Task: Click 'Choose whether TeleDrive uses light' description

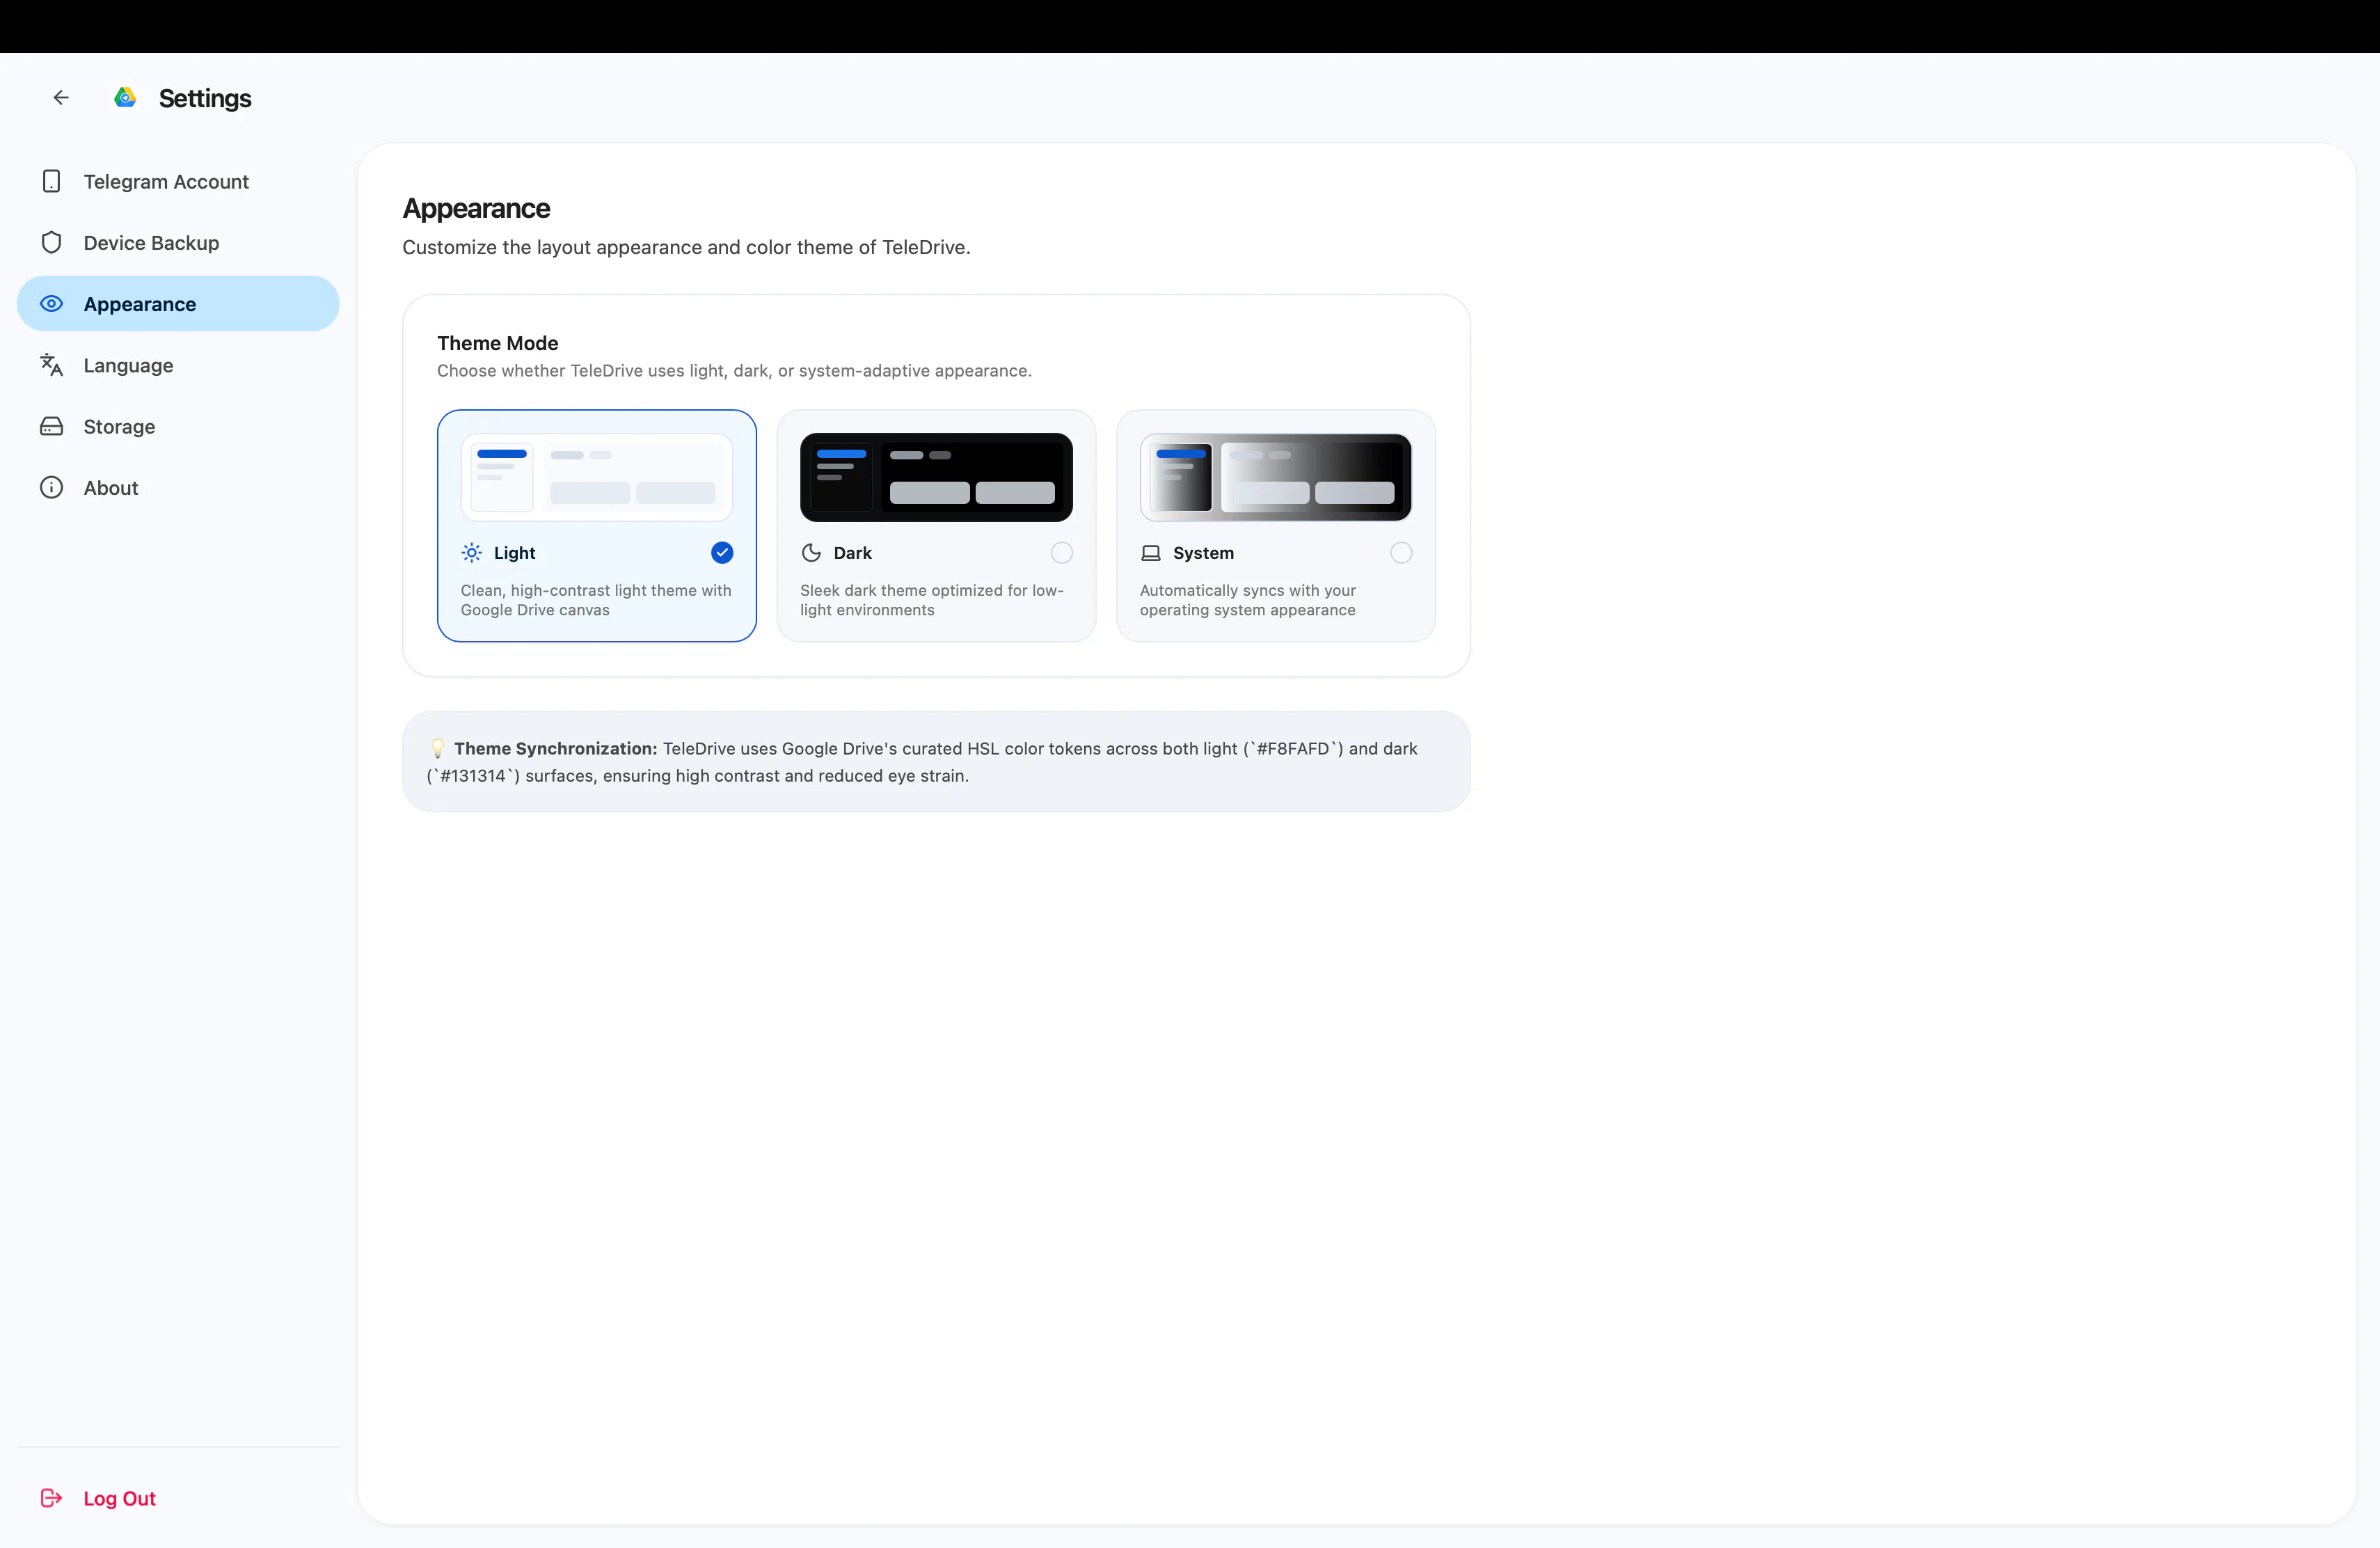Action: 734,370
